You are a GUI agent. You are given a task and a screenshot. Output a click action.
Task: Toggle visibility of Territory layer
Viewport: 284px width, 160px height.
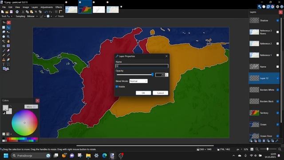277,113
